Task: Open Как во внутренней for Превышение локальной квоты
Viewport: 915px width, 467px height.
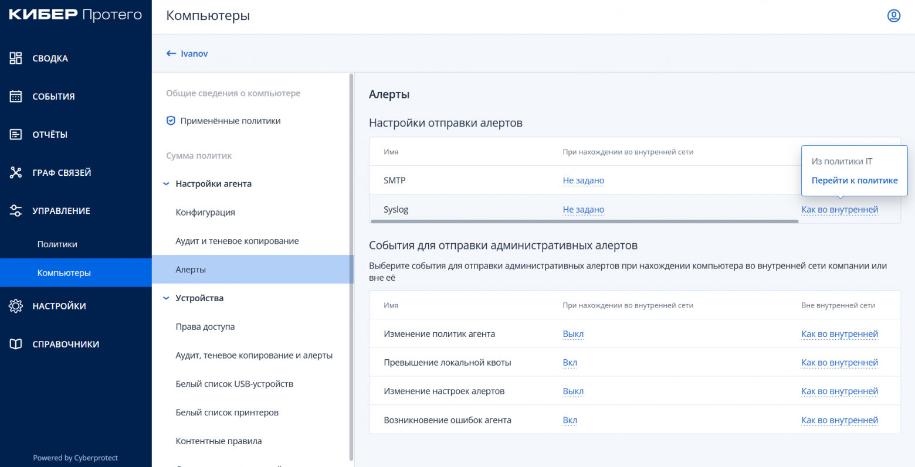Action: (x=839, y=363)
